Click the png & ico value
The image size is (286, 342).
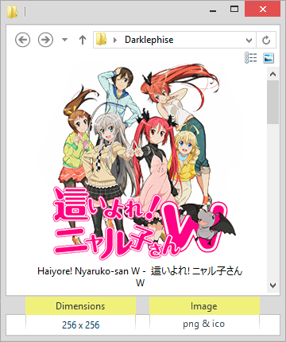(203, 324)
